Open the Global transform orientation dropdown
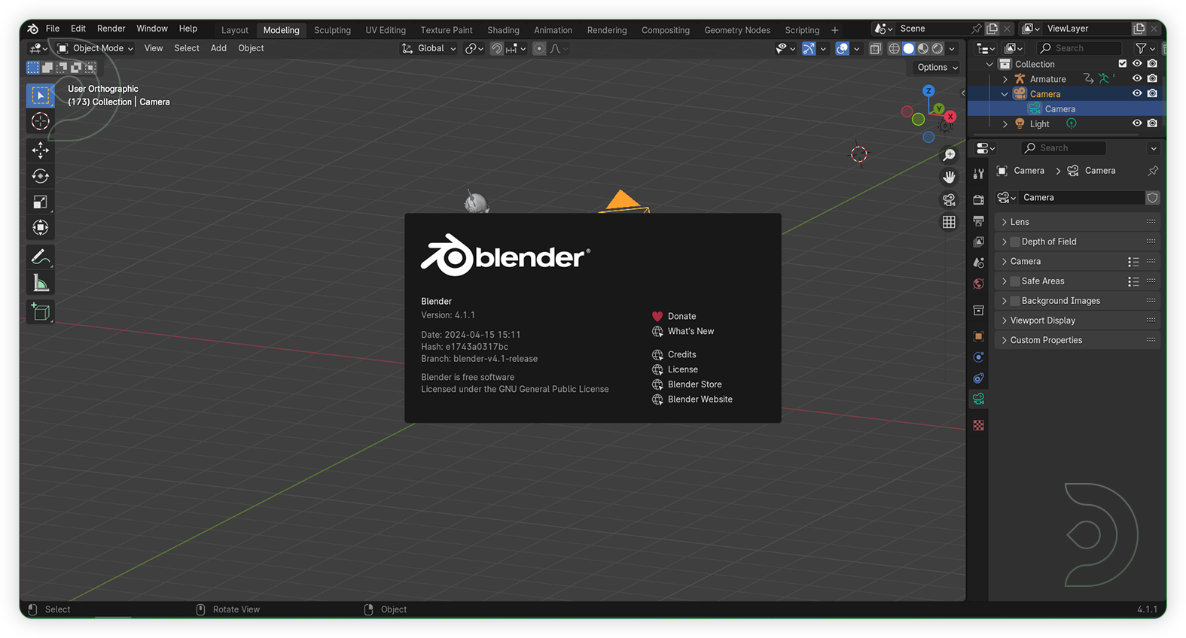Image resolution: width=1186 pixels, height=638 pixels. pyautogui.click(x=429, y=48)
